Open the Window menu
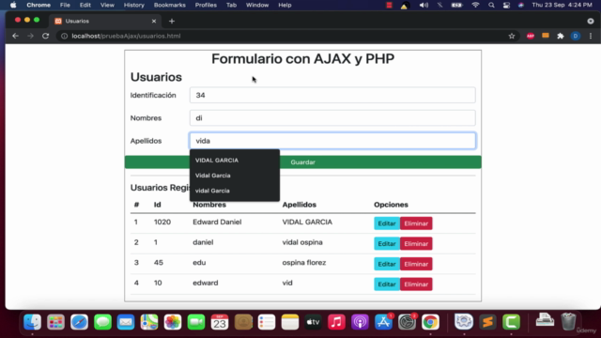Screen dimensions: 601x338 [x=257, y=5]
